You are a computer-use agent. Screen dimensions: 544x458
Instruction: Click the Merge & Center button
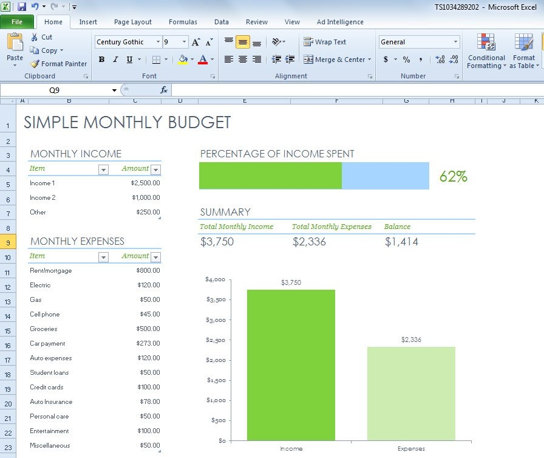pyautogui.click(x=335, y=60)
